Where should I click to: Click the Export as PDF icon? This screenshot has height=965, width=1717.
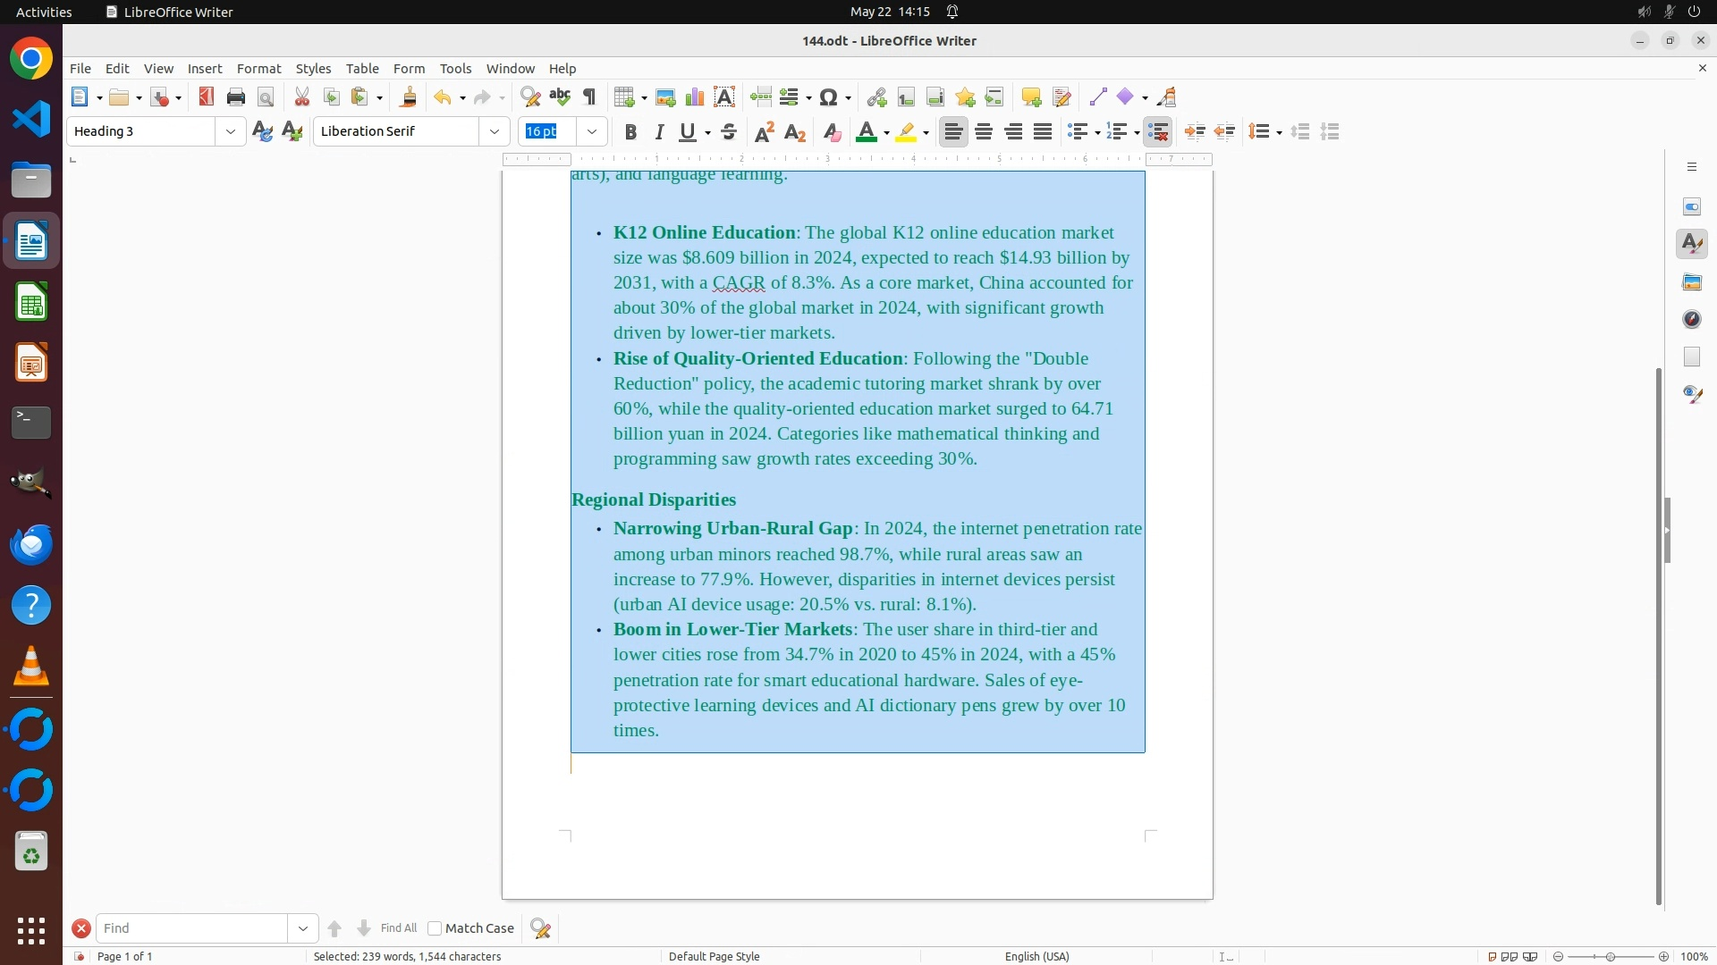(x=207, y=97)
